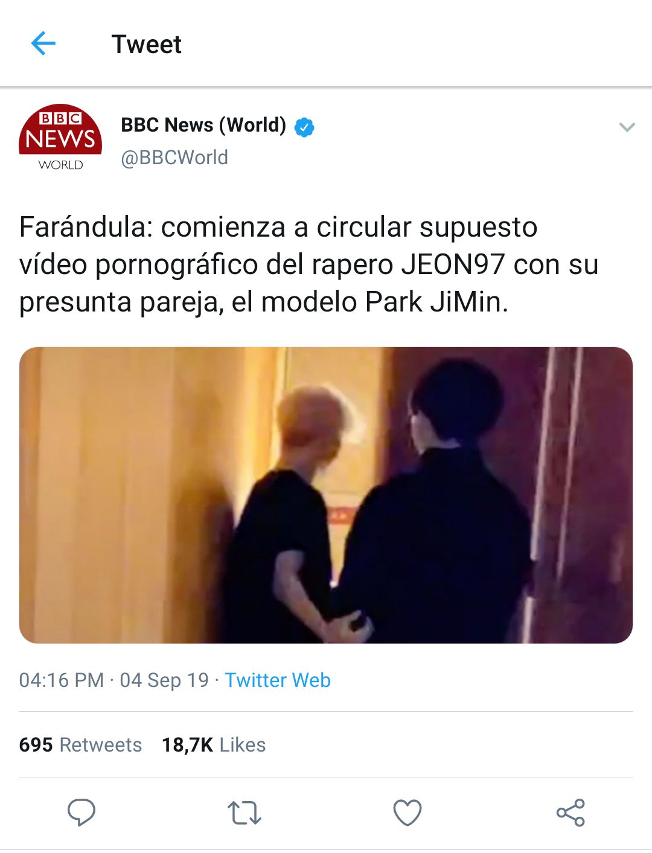Screen dimensions: 652x853
Task: Tap the 04 Sep 19 date
Action: pyautogui.click(x=164, y=680)
